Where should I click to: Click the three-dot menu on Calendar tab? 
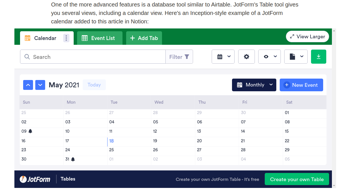66,38
